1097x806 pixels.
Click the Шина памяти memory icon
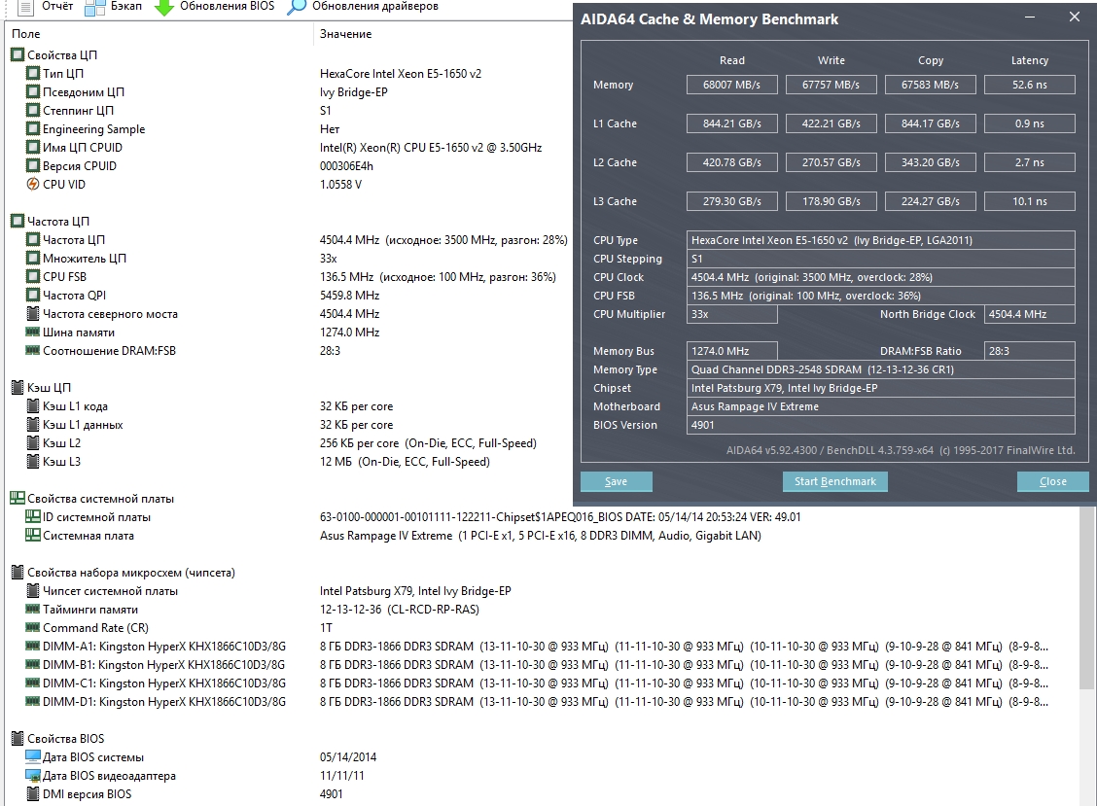click(33, 332)
